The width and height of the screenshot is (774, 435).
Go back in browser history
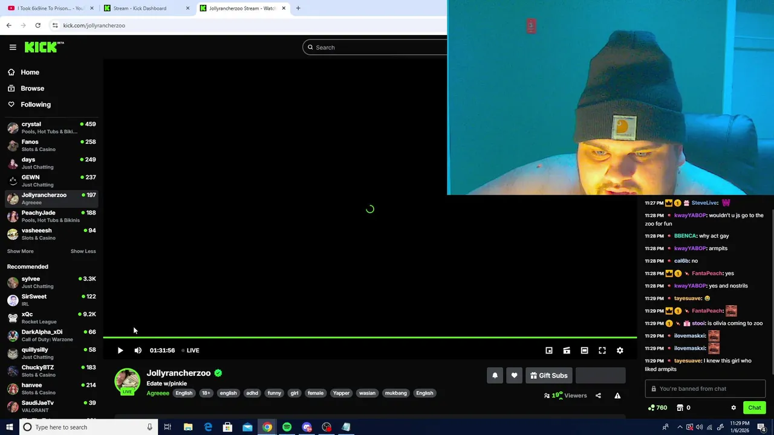tap(8, 25)
